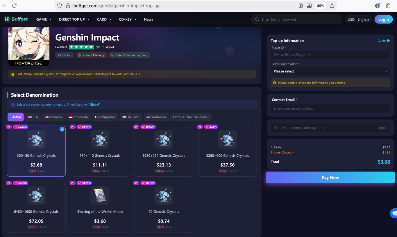Image resolution: width=397 pixels, height=237 pixels.
Task: Choose the 60 Genesis Crystals title
Action: coord(164,211)
